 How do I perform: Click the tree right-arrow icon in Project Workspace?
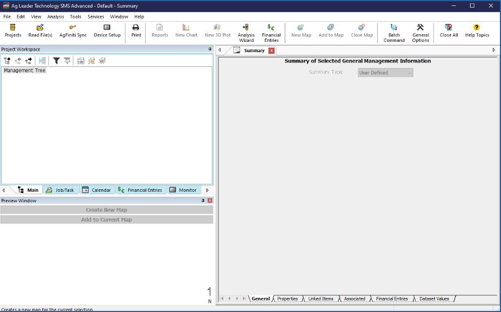[28, 61]
